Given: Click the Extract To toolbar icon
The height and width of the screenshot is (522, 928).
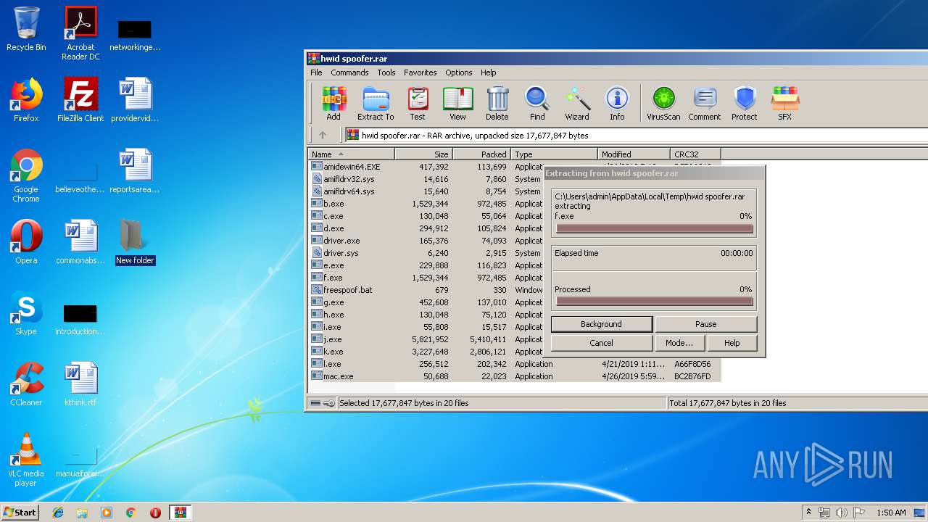Looking at the screenshot, I should [376, 103].
